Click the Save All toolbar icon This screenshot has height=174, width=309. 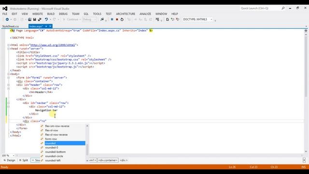40,19
